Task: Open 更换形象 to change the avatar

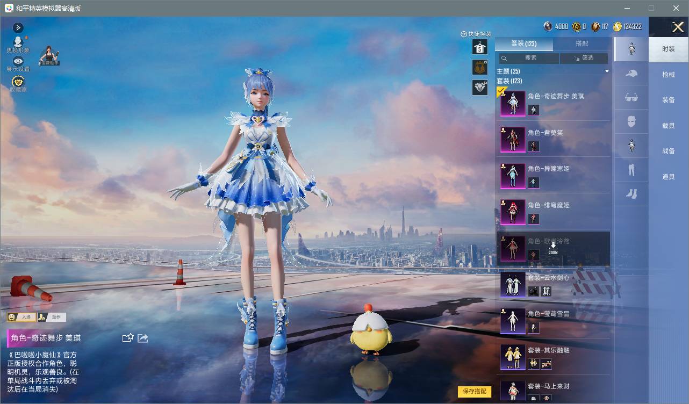Action: tap(18, 45)
